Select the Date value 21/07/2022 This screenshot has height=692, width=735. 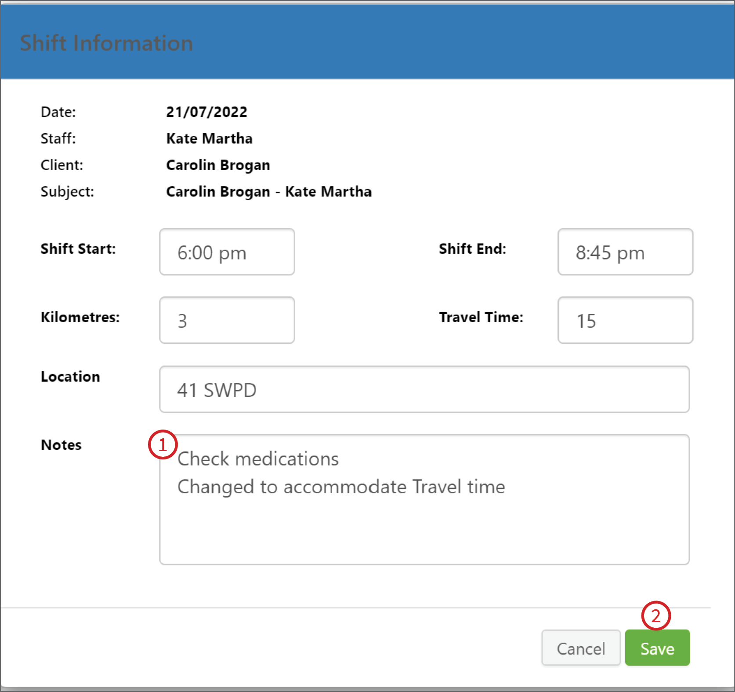[x=206, y=112]
